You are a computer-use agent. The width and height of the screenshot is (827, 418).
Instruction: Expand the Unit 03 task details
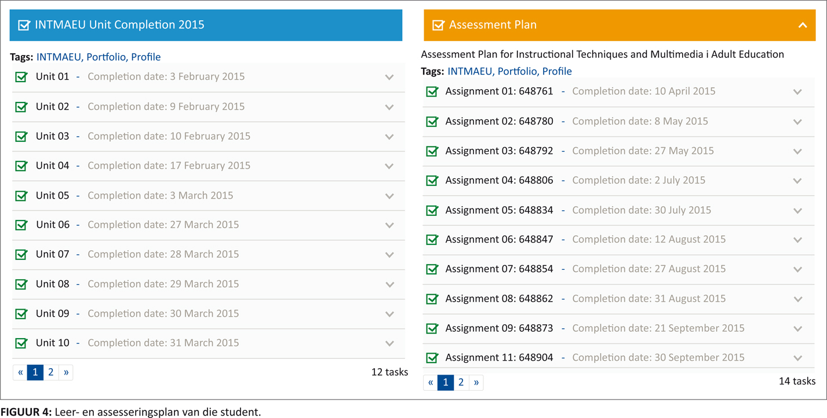tap(389, 137)
